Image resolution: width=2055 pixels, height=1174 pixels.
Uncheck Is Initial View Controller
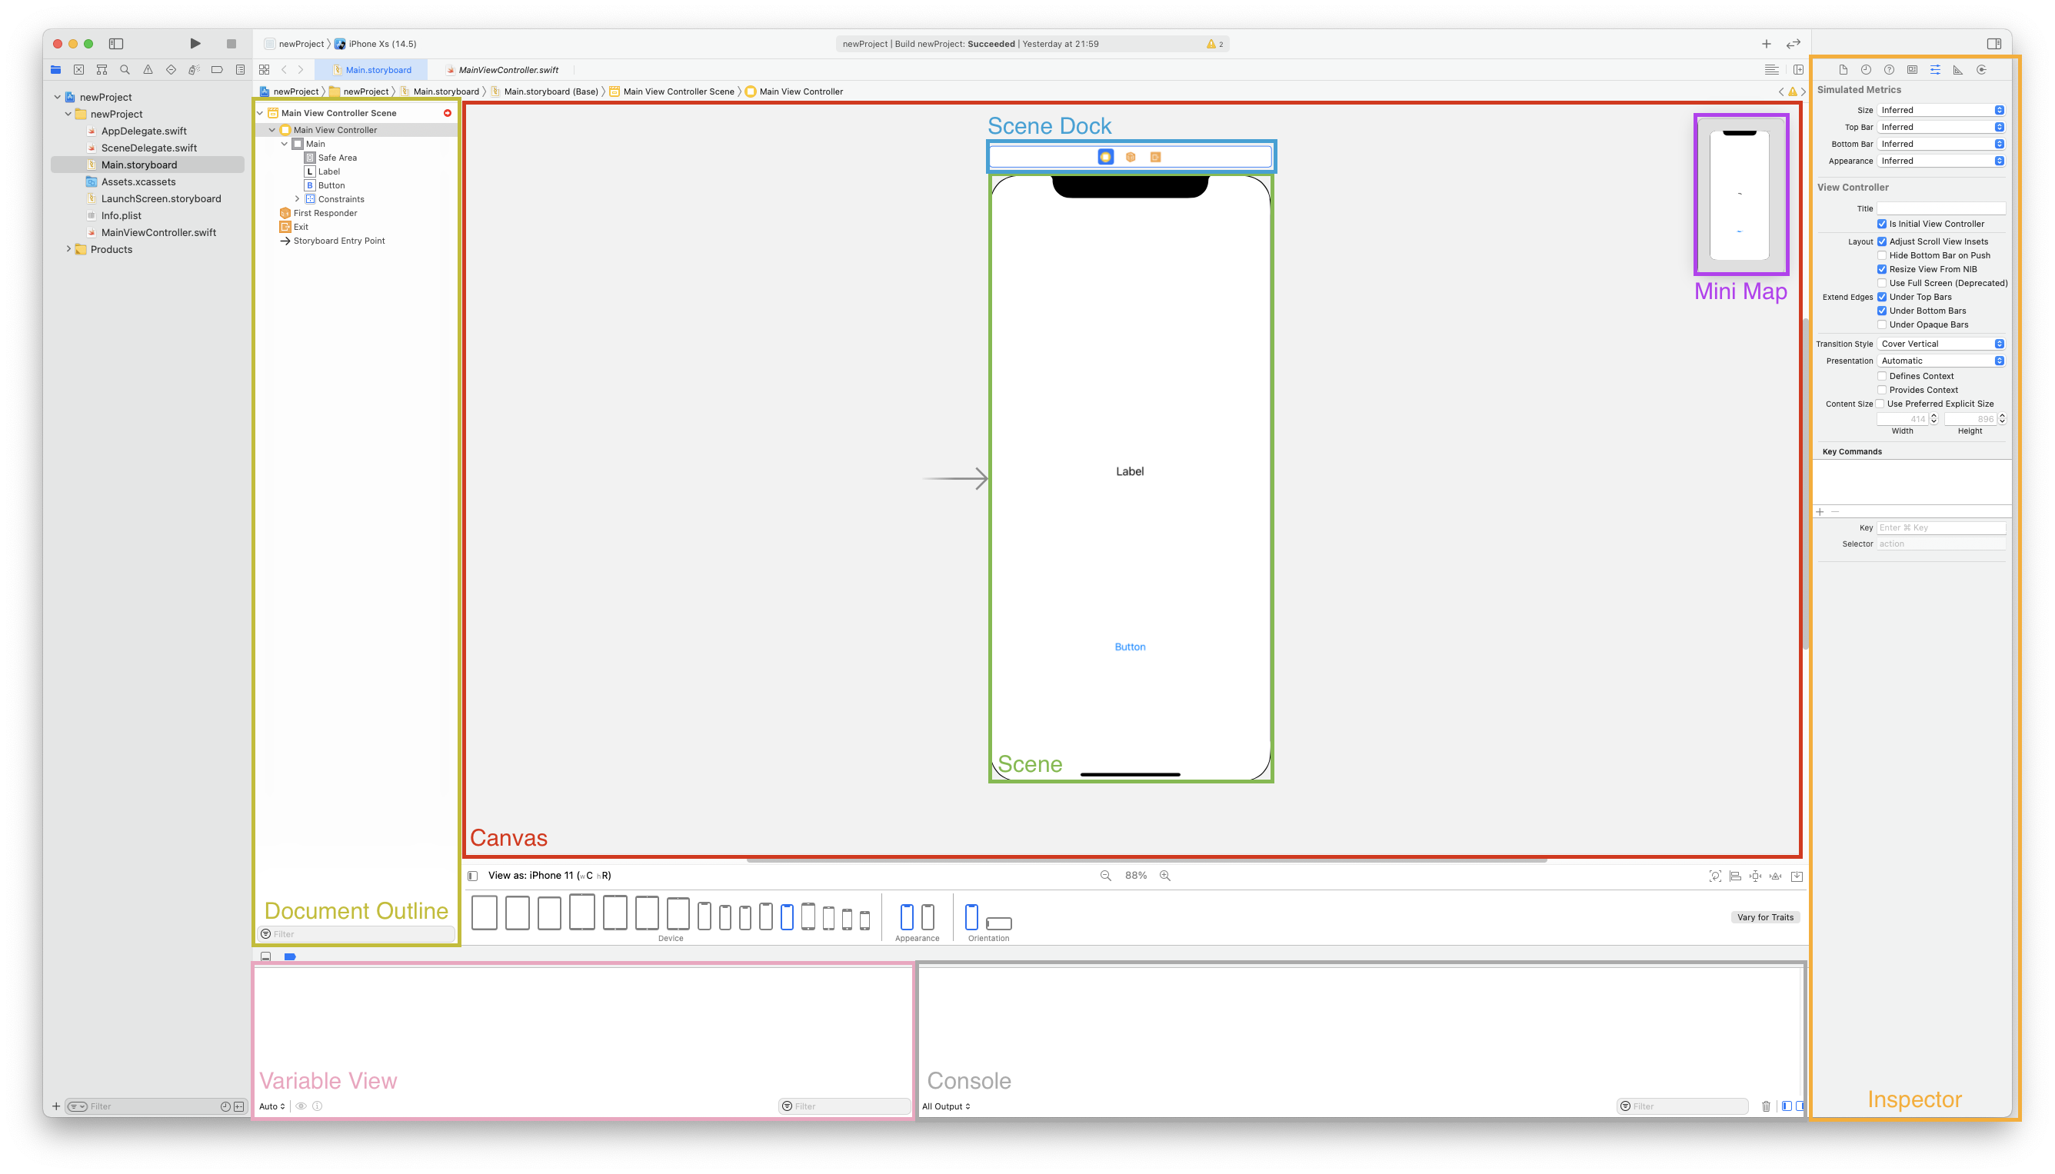pos(1882,224)
